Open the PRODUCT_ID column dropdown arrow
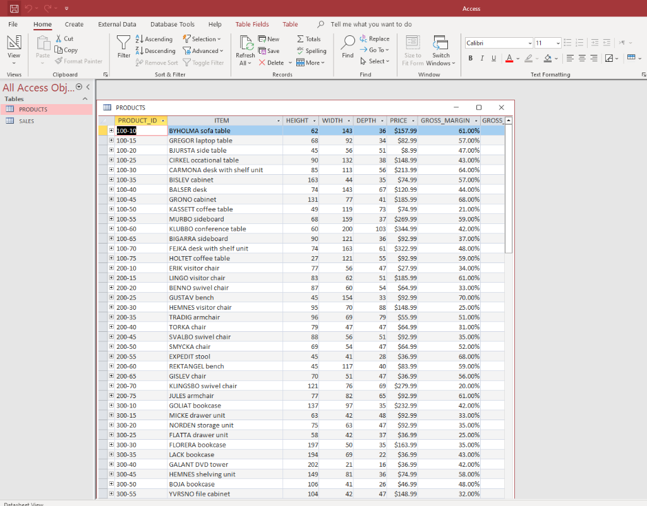Screen dimensions: 647x506 click(x=163, y=121)
